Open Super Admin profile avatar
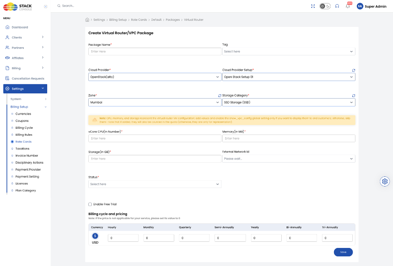This screenshot has width=393, height=266. pos(360,6)
